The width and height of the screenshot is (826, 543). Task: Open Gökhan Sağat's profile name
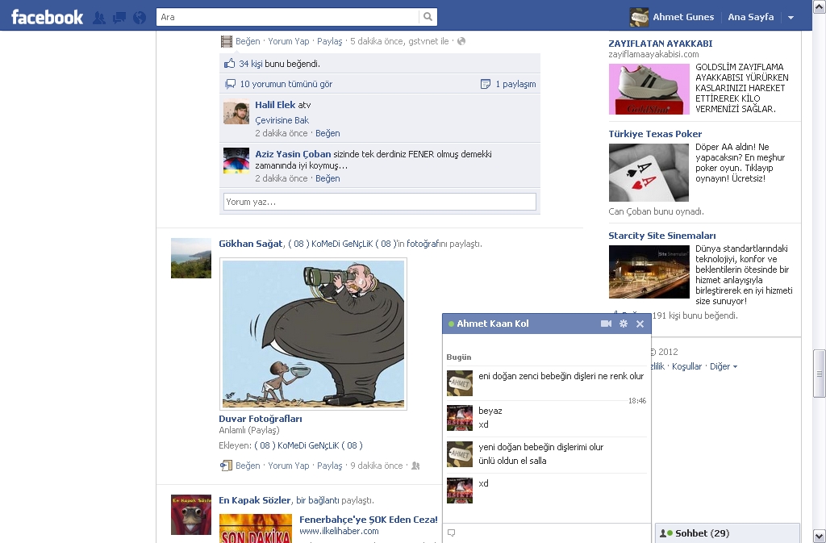pos(251,244)
